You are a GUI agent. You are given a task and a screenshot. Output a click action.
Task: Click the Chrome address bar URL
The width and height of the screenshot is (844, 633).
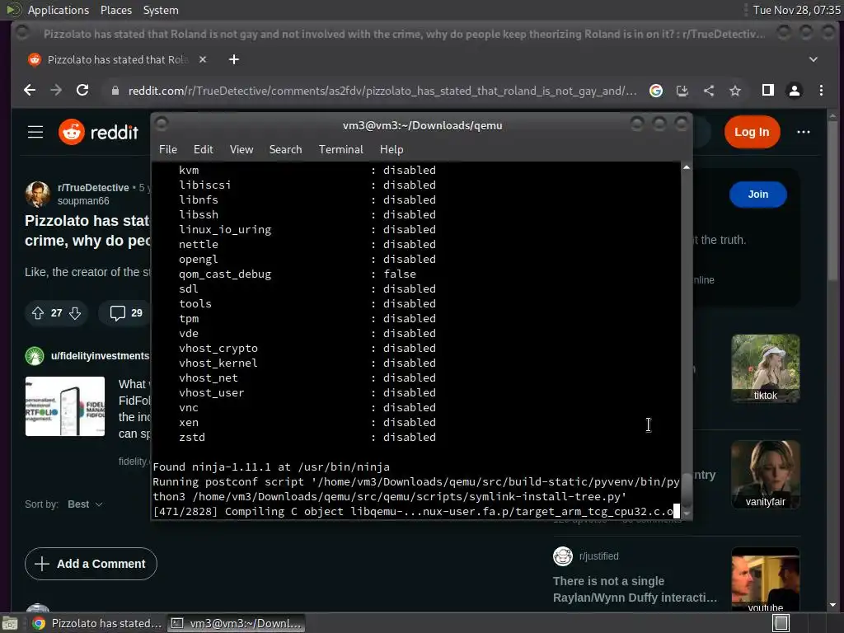382,91
